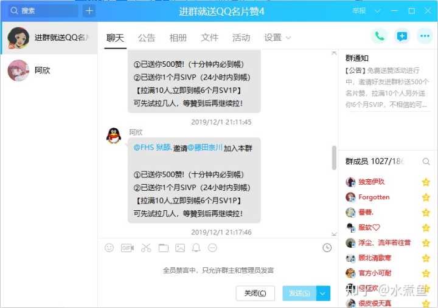Click the 关闭(C) button
Viewport: 438px width, 308px height.
pyautogui.click(x=255, y=293)
